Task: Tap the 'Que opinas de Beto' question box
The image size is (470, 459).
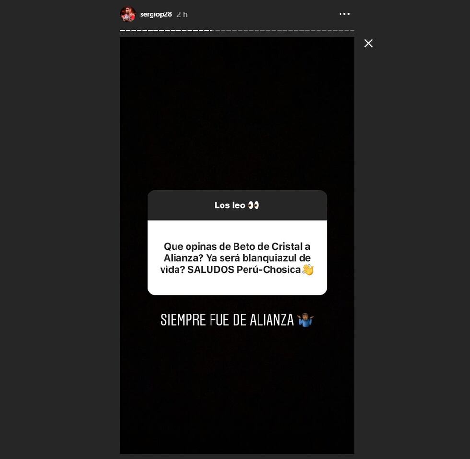Action: pyautogui.click(x=237, y=258)
